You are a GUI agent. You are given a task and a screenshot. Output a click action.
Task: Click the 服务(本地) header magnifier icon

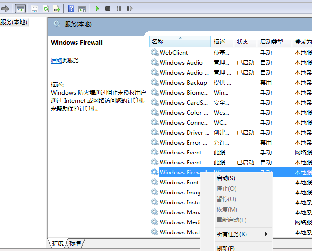57,24
